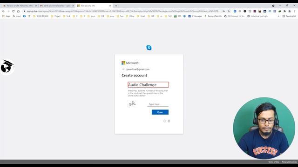Click the Privacy & Cookies footer link

289,162
